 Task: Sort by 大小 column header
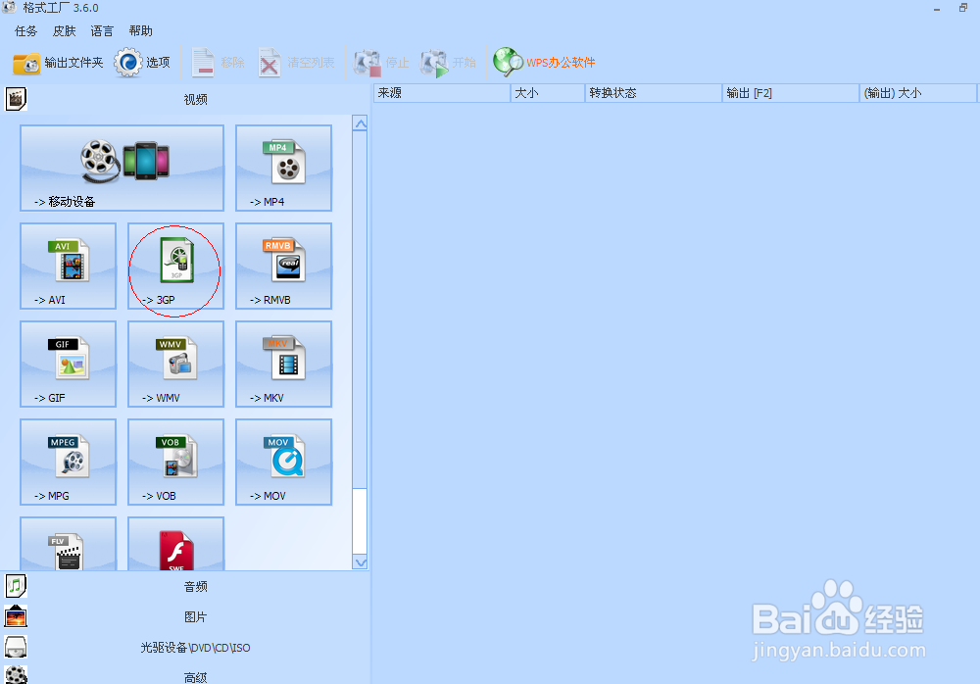[x=548, y=93]
